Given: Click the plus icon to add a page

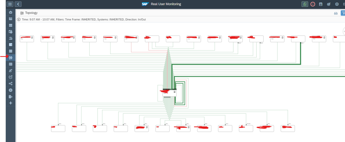Looking at the screenshot, I should 11,103.
